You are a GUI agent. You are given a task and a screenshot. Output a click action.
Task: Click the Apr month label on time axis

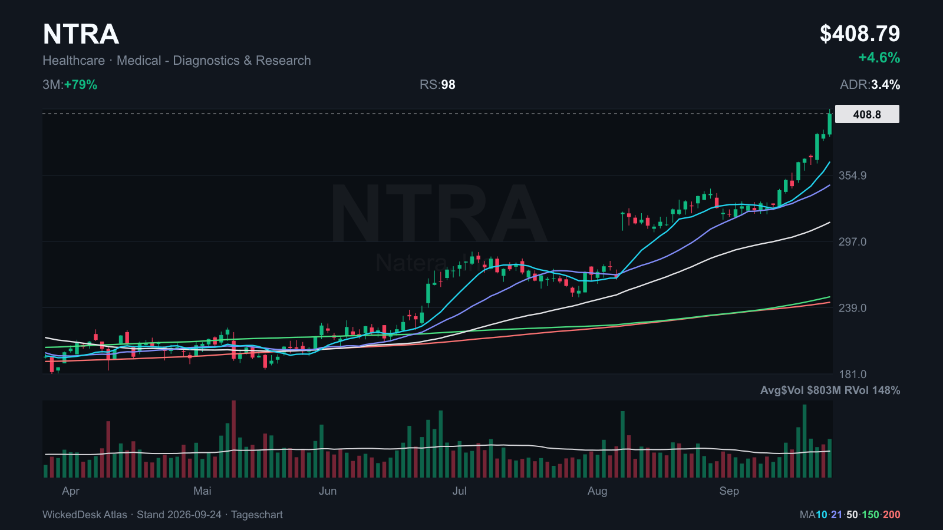tap(71, 491)
